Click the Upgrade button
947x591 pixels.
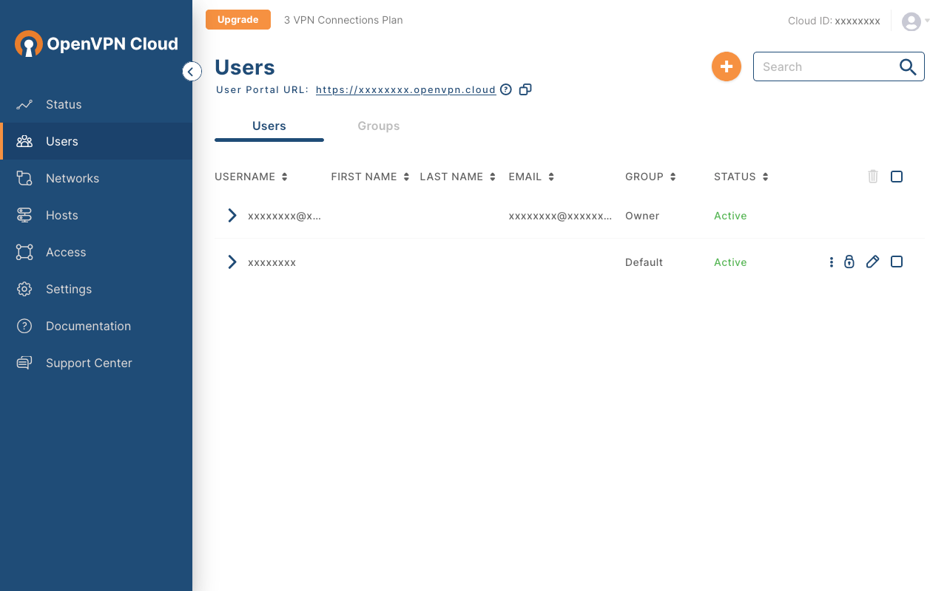238,20
